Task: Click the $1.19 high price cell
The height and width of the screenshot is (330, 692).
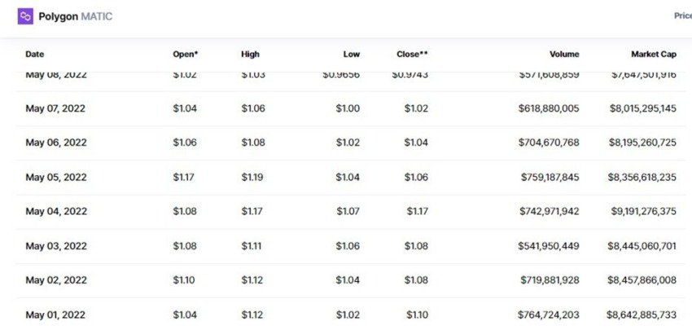Action: (x=252, y=177)
